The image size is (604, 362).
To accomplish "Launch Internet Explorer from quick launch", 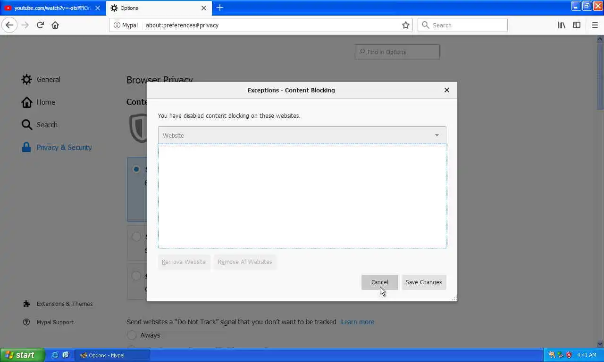I will coord(55,355).
